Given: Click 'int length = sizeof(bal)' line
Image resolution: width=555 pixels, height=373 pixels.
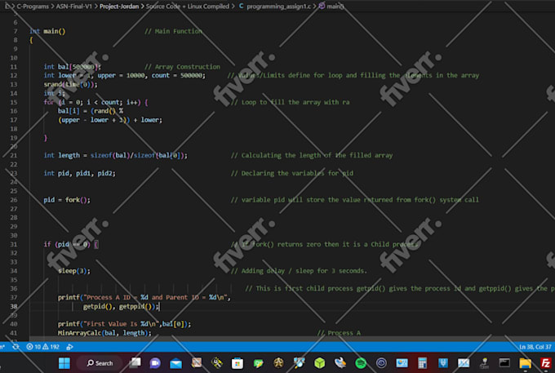Looking at the screenshot, I should coord(115,155).
